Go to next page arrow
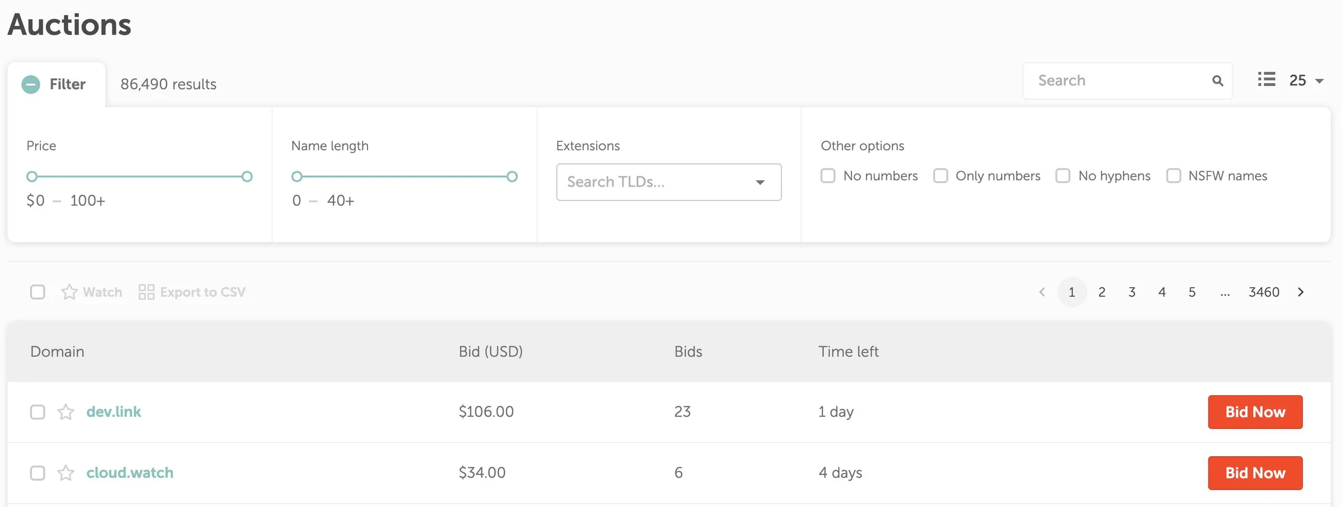This screenshot has width=1342, height=507. coord(1301,292)
